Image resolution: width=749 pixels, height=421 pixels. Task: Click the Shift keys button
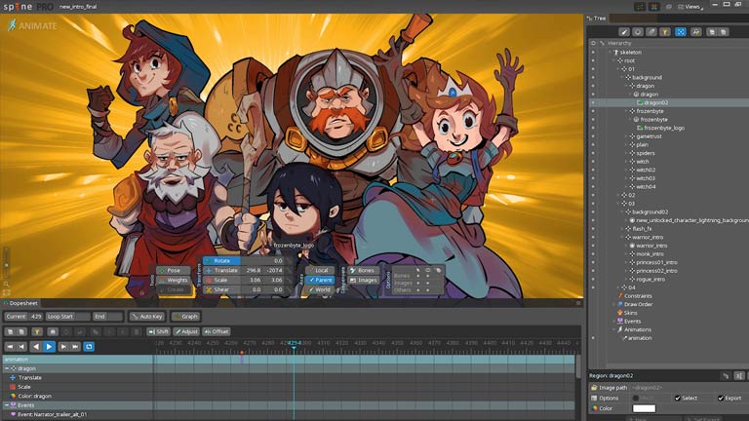(x=158, y=331)
